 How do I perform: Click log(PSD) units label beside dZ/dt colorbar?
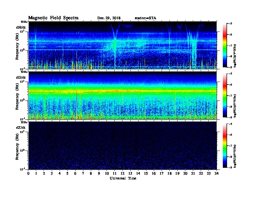235,156
